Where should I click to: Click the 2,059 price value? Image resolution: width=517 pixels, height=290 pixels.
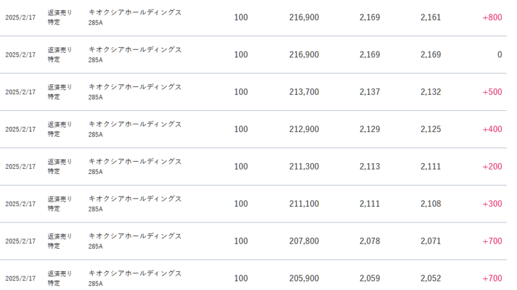point(370,279)
